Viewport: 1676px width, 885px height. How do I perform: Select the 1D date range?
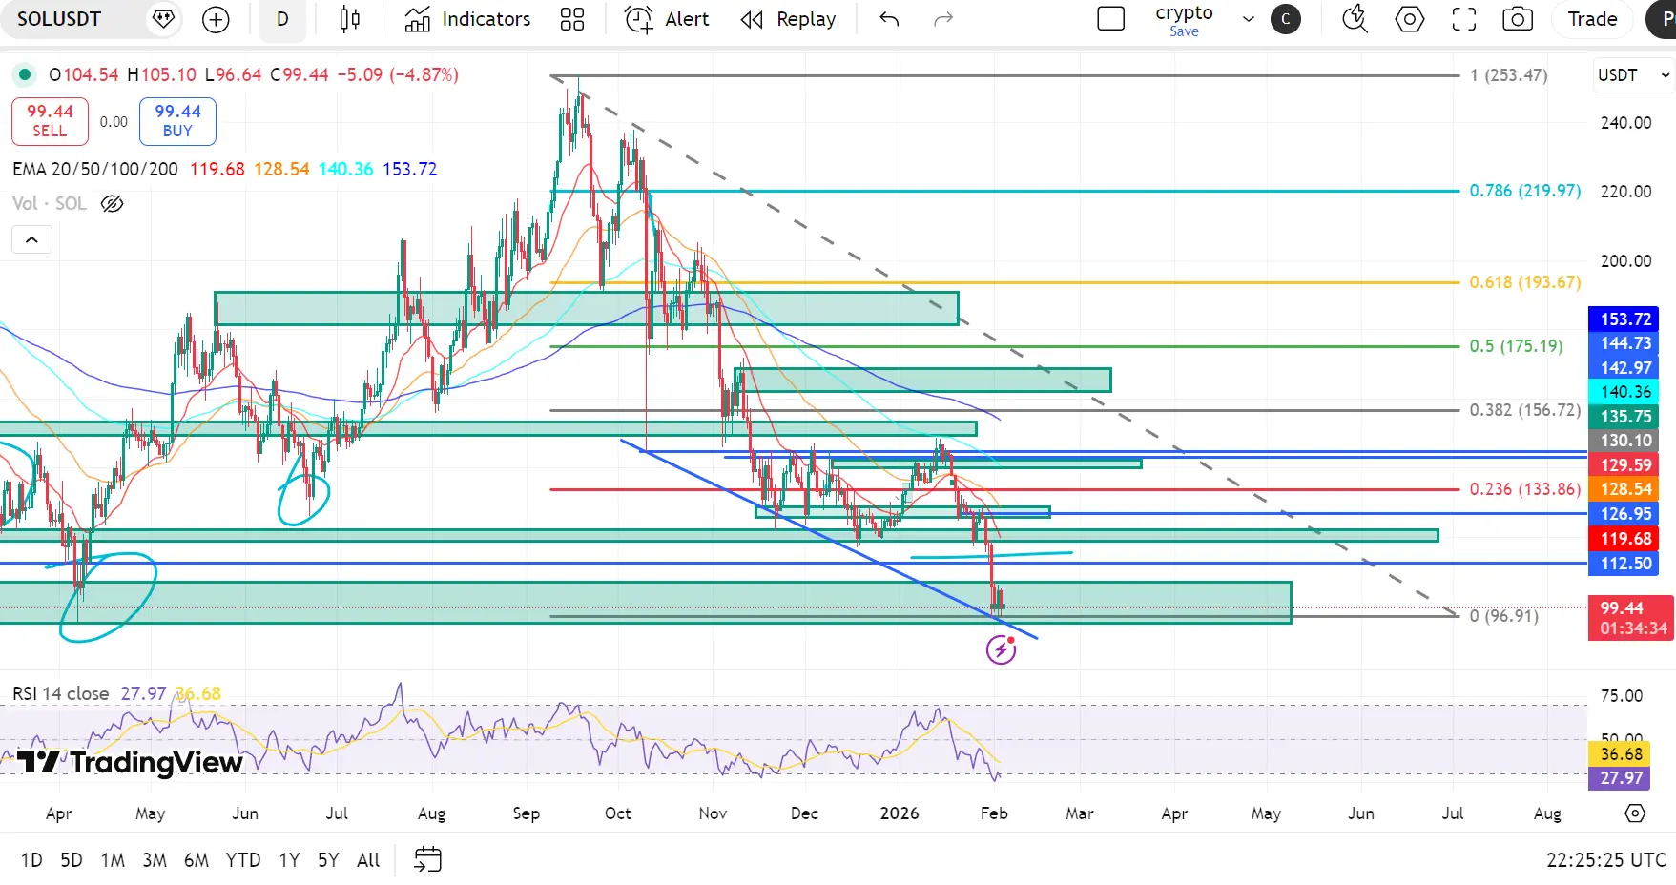tap(31, 860)
